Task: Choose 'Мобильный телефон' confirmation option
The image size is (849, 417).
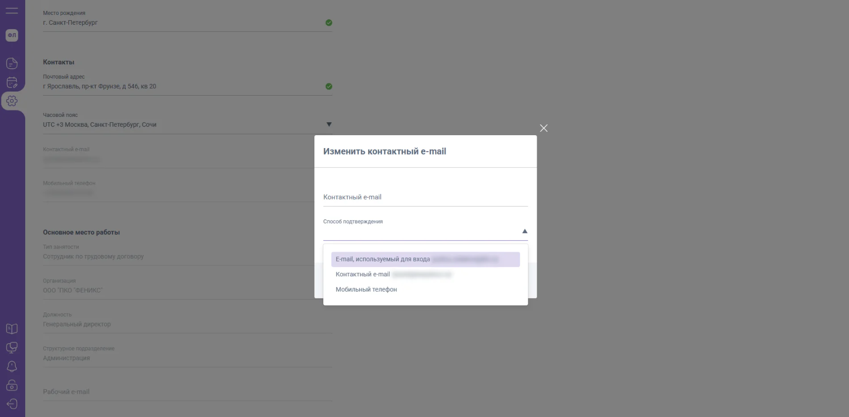Action: (366, 290)
